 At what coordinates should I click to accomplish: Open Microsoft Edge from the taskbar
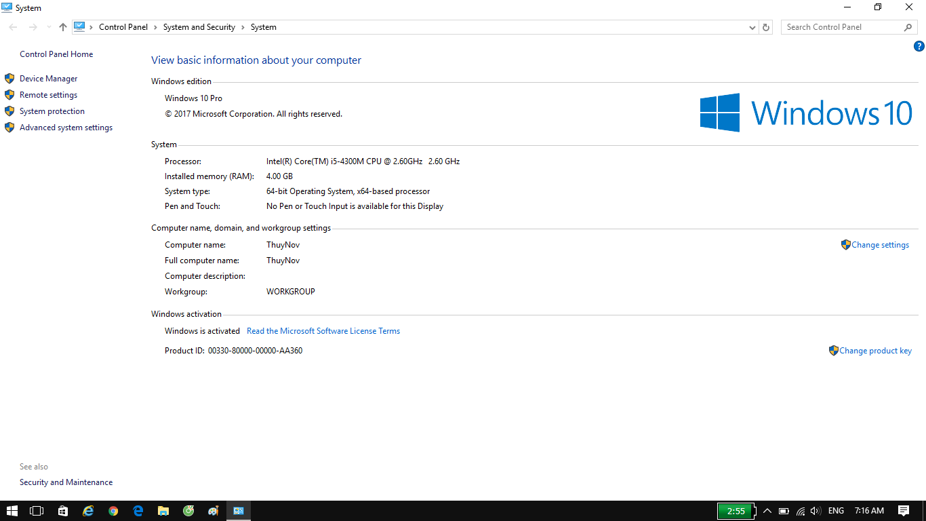(138, 511)
